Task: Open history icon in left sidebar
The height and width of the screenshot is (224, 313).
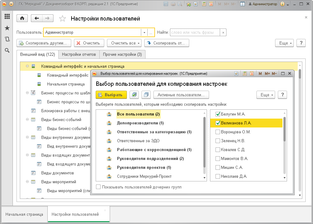Action: 7,39
